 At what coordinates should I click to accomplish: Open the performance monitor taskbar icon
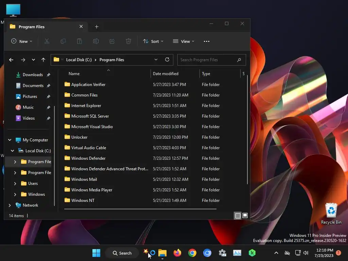237,253
